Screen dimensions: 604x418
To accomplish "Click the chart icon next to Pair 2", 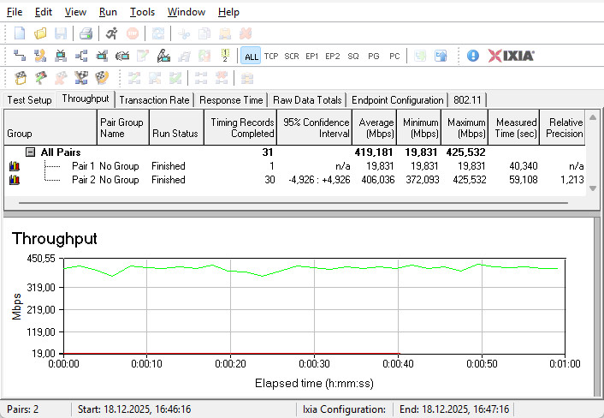I will point(14,180).
